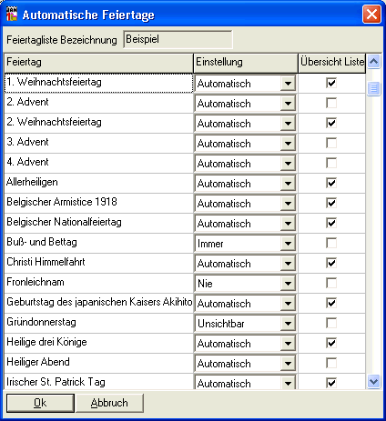Screen dimensions: 386x421
Task: Select the Buß- und Bettag name
Action: [x=98, y=243]
